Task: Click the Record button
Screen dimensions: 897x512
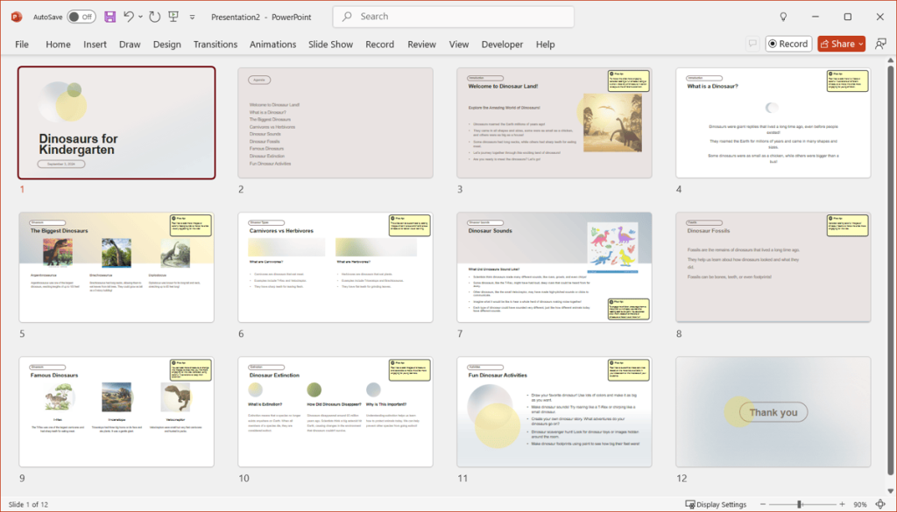Action: [x=788, y=44]
